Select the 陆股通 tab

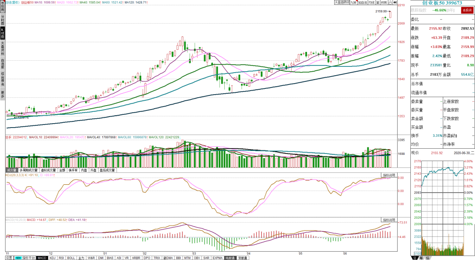pos(230,258)
